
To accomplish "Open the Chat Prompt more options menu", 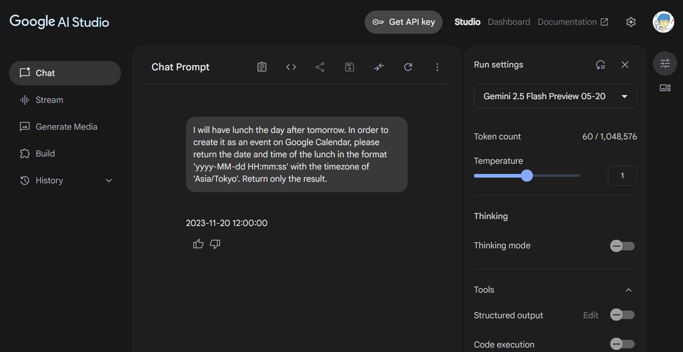I will point(437,67).
